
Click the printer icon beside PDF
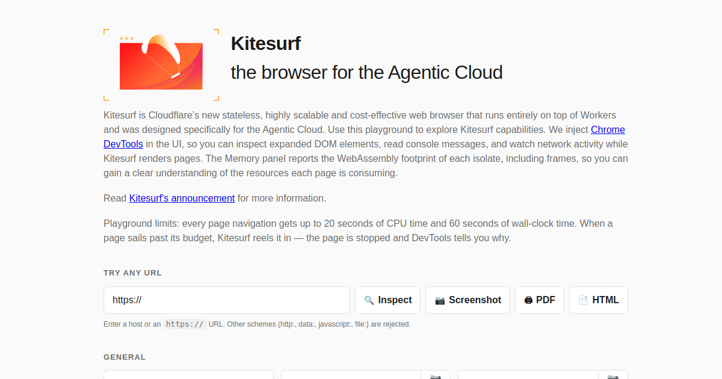pyautogui.click(x=528, y=300)
